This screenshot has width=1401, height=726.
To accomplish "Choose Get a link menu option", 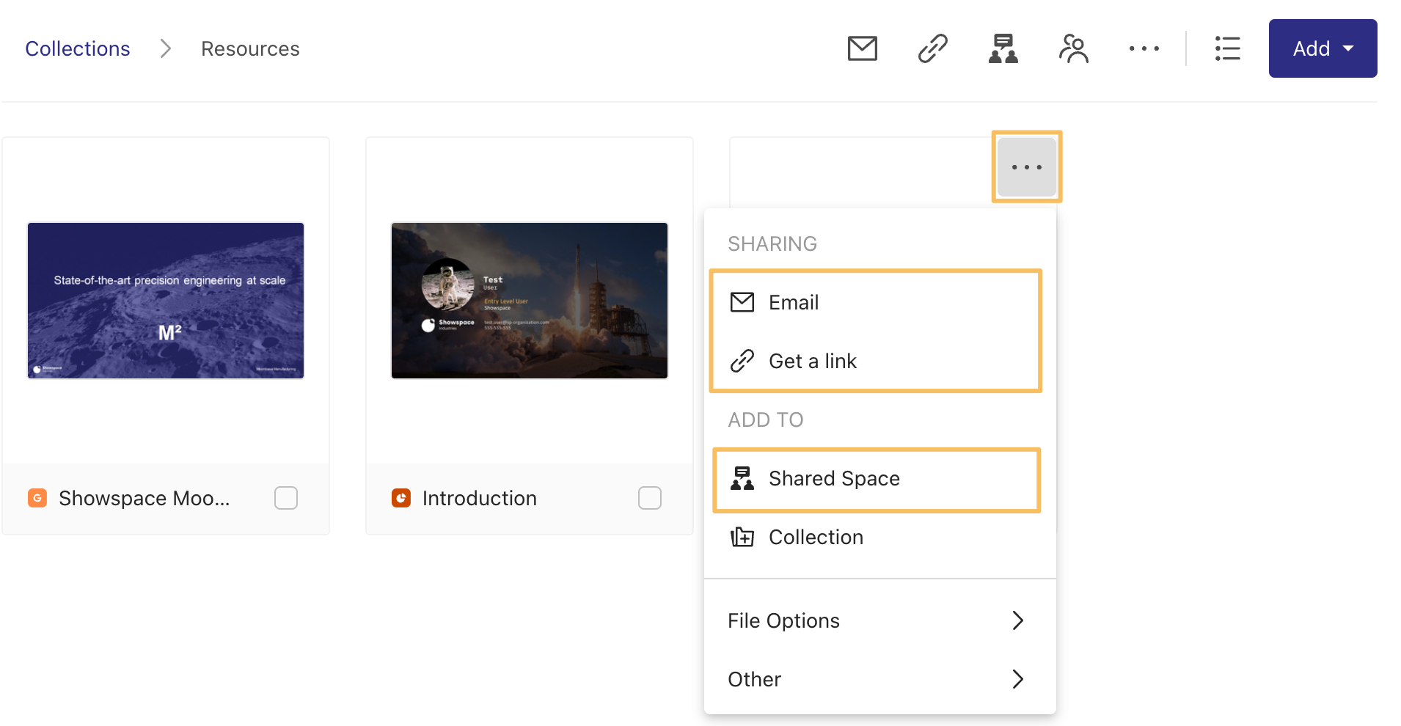I will pos(812,362).
